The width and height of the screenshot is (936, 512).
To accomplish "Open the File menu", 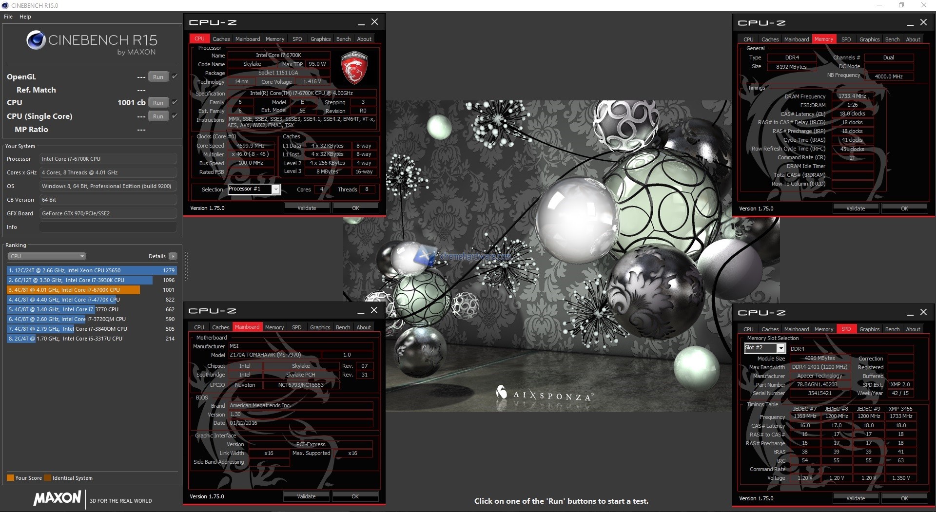I will tap(8, 16).
